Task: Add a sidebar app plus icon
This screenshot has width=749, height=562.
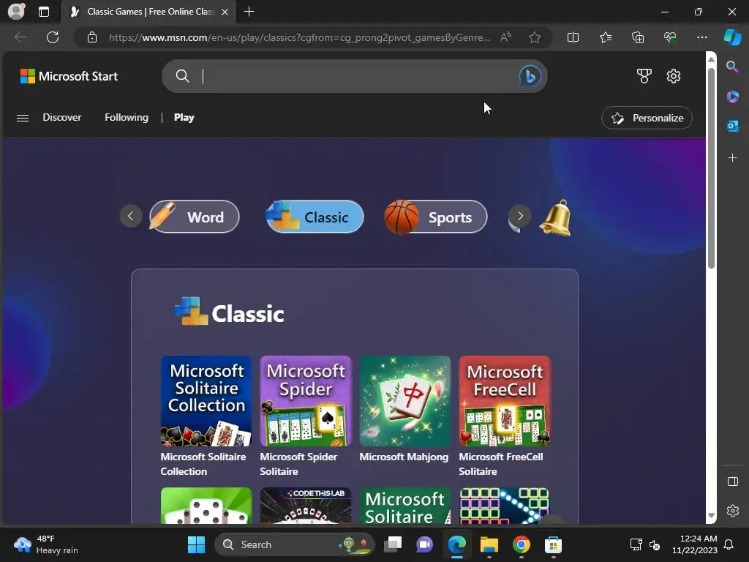Action: pyautogui.click(x=732, y=158)
